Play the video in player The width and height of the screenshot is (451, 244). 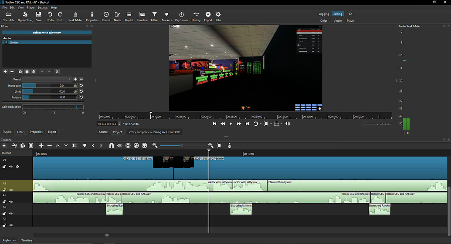click(231, 124)
